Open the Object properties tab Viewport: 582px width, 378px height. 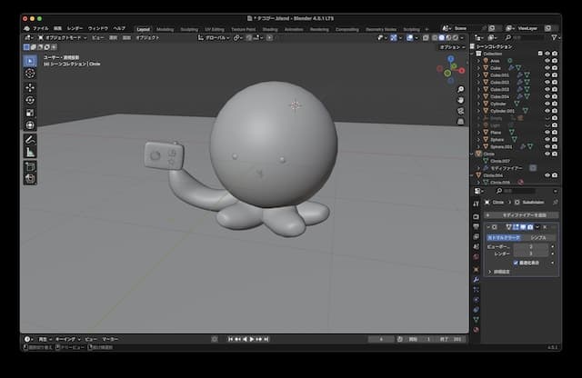coord(477,270)
